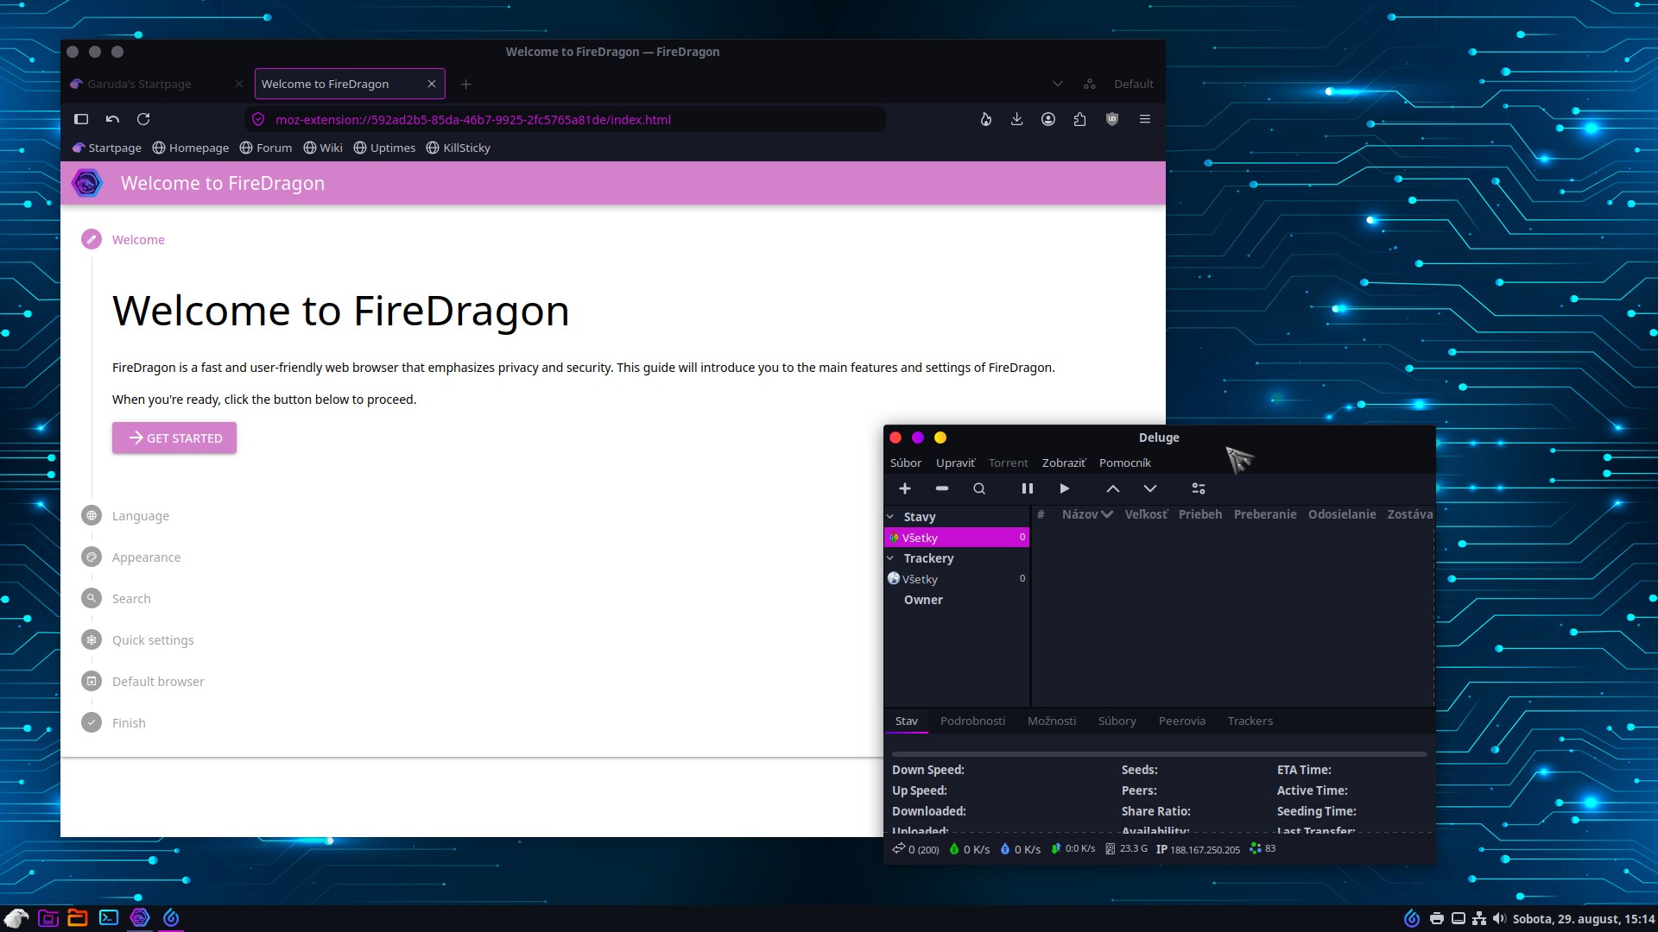Open a new tab with the plus button
The height and width of the screenshot is (932, 1658).
pos(466,84)
